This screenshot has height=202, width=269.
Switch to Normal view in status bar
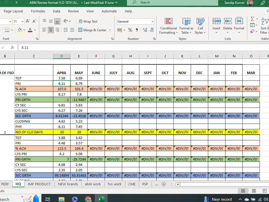click(x=243, y=191)
